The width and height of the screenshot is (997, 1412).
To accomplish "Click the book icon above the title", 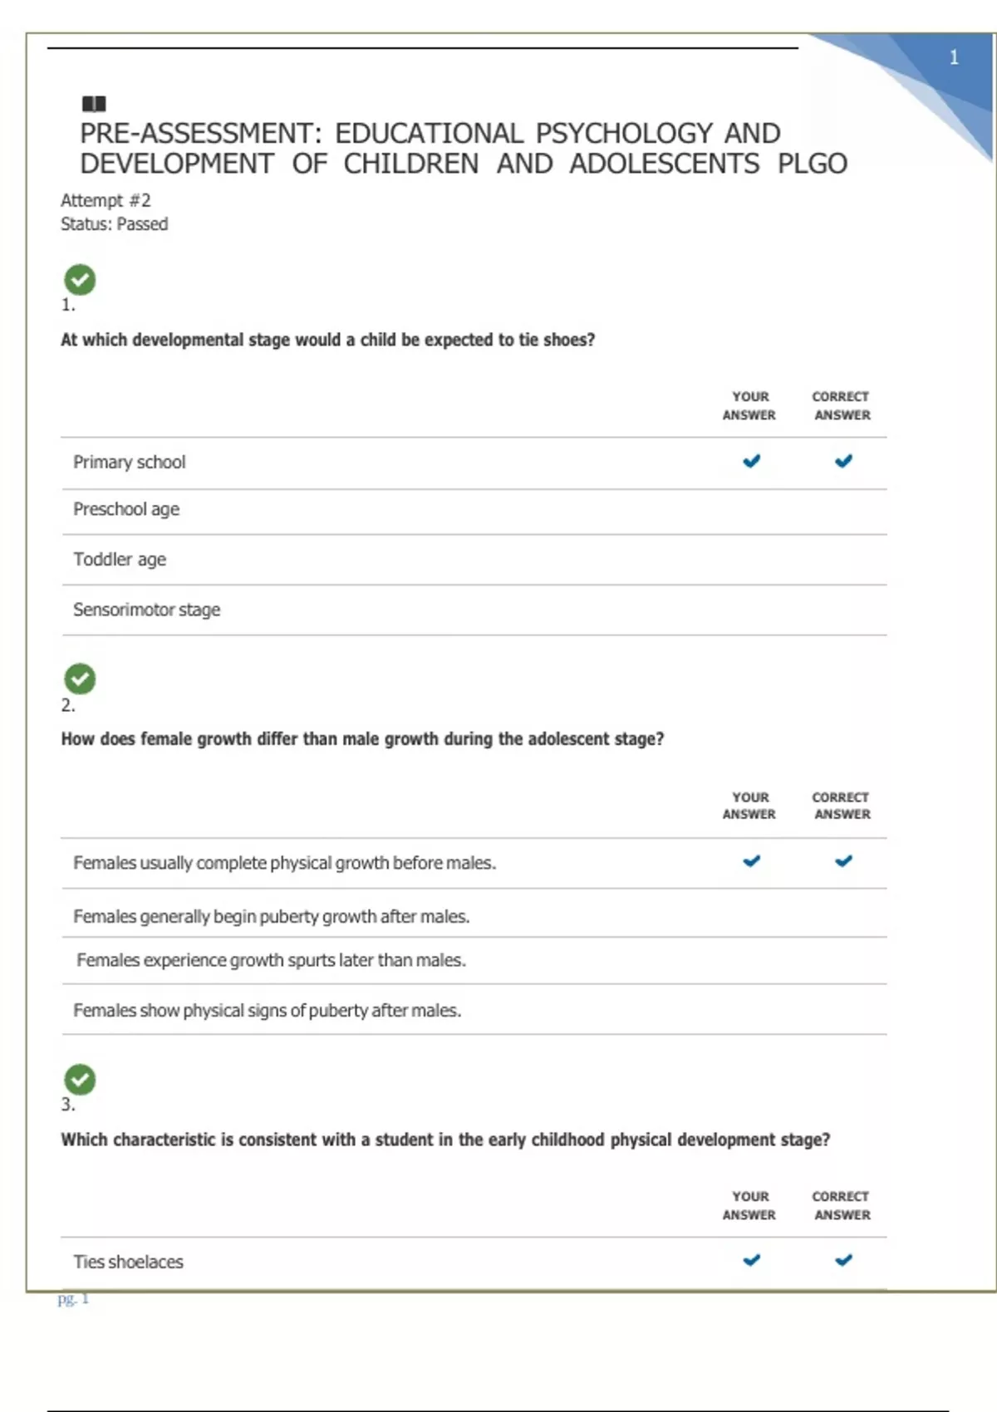I will 94,104.
